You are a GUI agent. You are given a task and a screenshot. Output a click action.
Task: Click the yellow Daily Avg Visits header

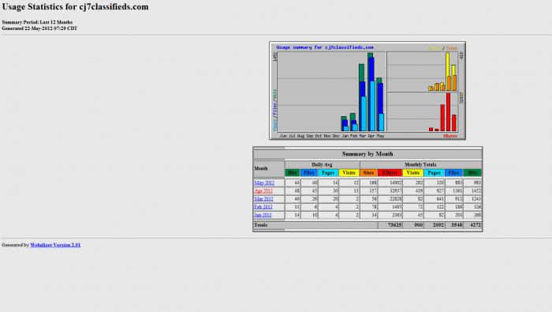[x=349, y=173]
